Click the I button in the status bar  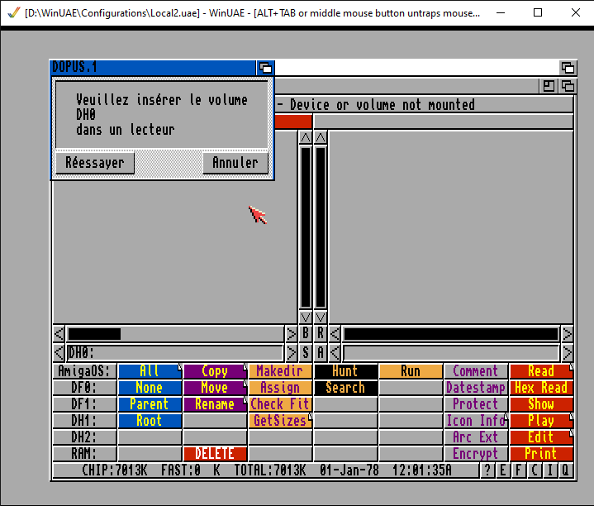coord(549,470)
